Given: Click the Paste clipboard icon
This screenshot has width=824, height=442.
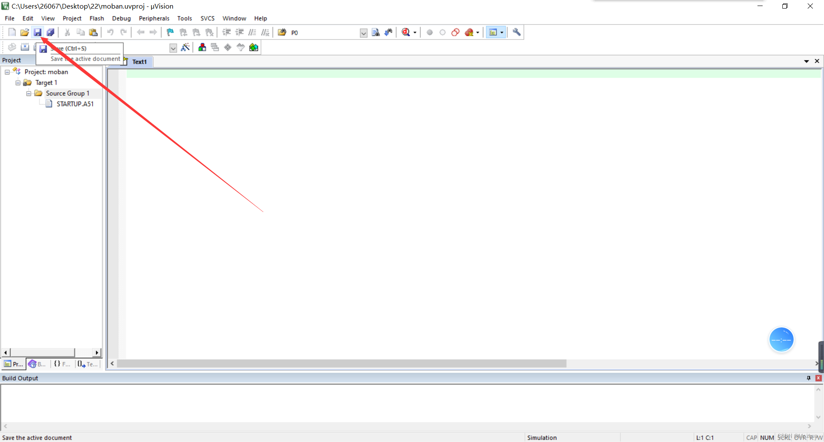Looking at the screenshot, I should point(93,32).
